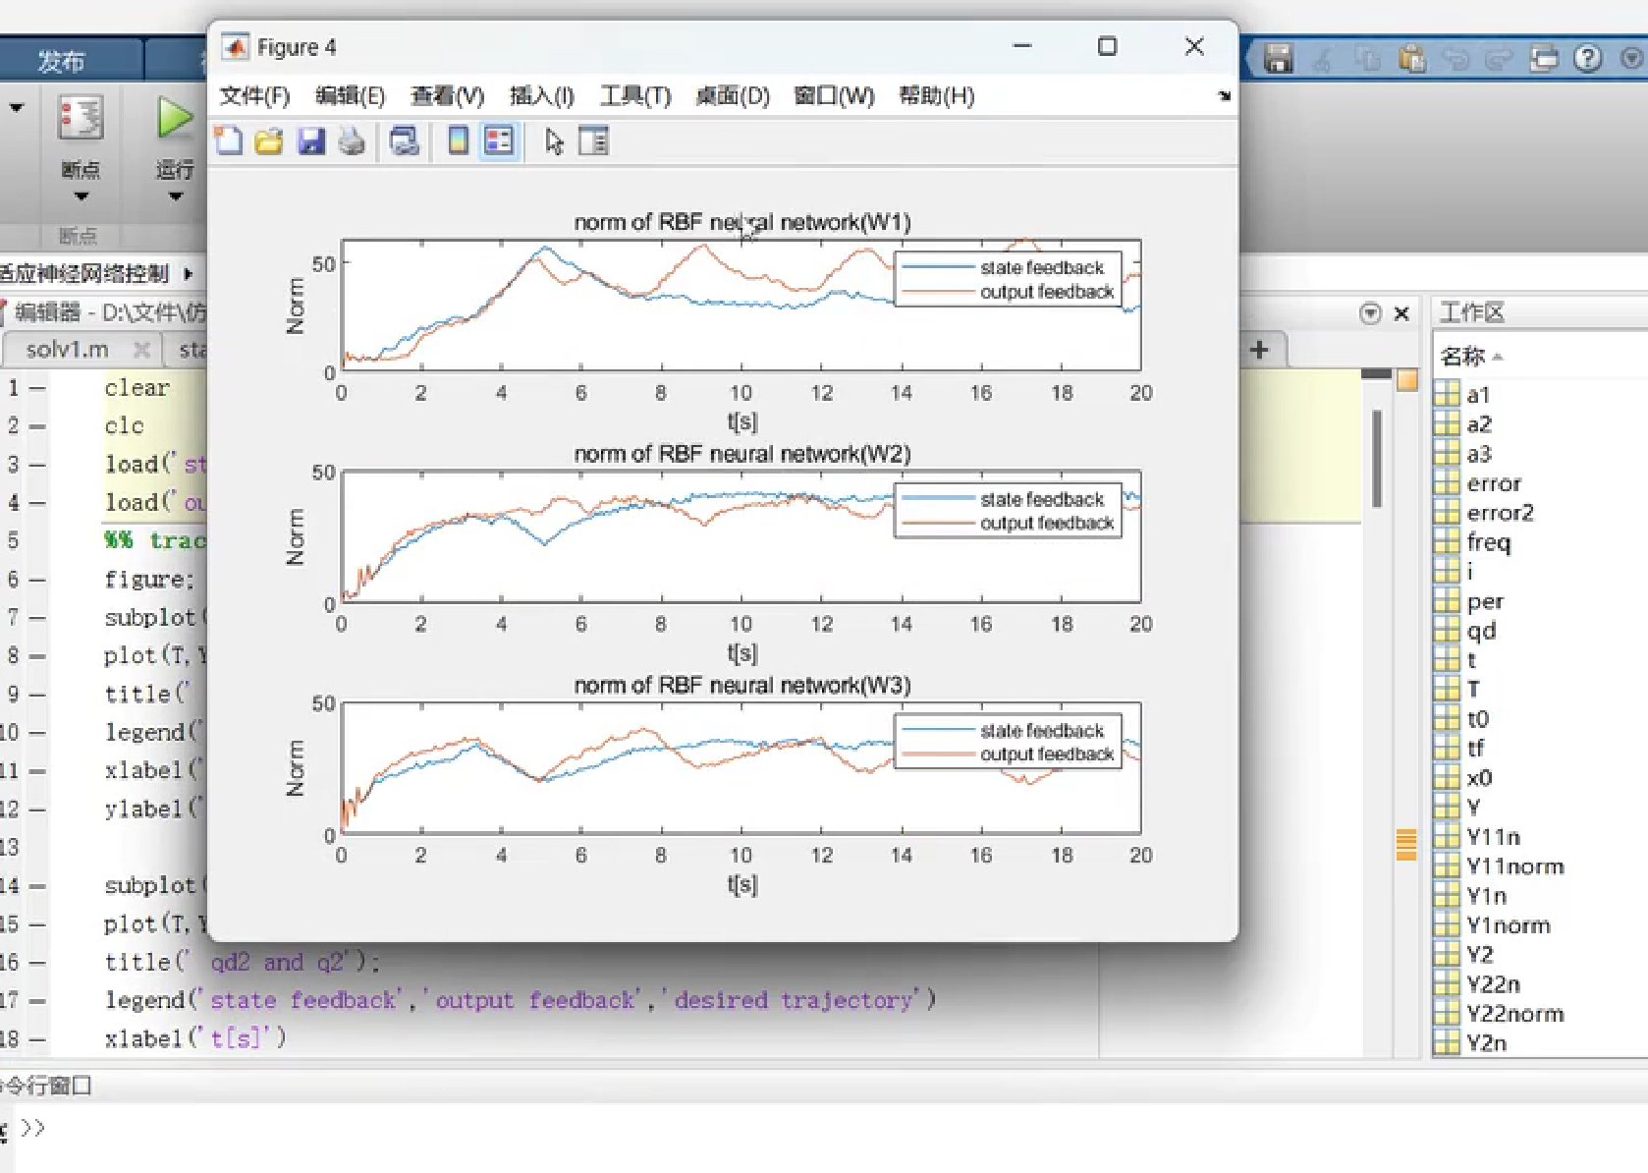Sort workspace by Name column header
Viewport: 1648px width, 1173px height.
click(1462, 356)
